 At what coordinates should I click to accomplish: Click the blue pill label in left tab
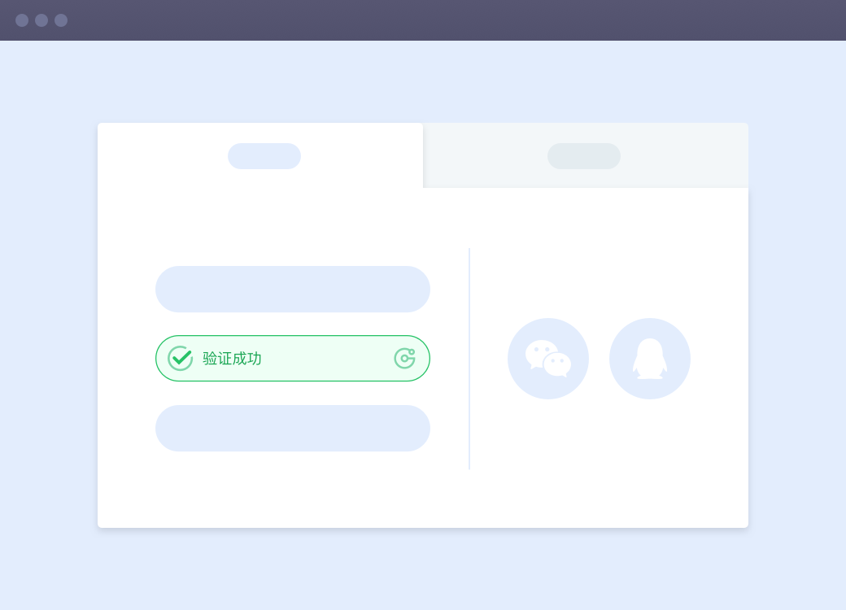[x=264, y=156]
